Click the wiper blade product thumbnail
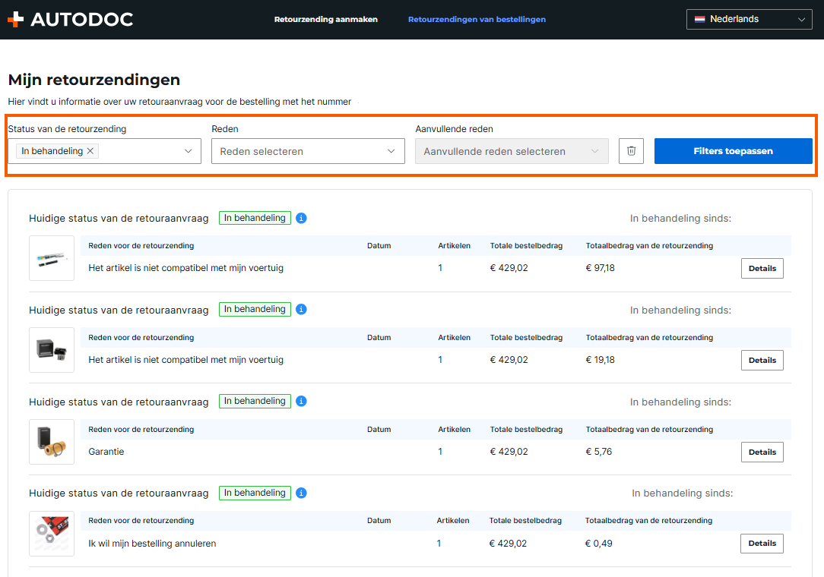Viewport: 824px width, 577px height. pos(52,258)
